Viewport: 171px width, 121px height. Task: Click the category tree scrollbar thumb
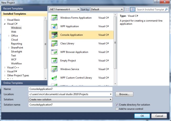pos(46,44)
